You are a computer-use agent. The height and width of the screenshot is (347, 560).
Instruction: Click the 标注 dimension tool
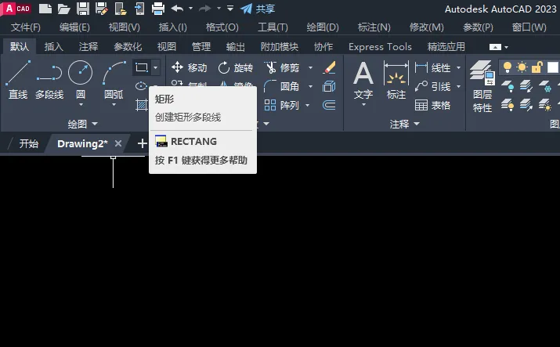point(396,81)
